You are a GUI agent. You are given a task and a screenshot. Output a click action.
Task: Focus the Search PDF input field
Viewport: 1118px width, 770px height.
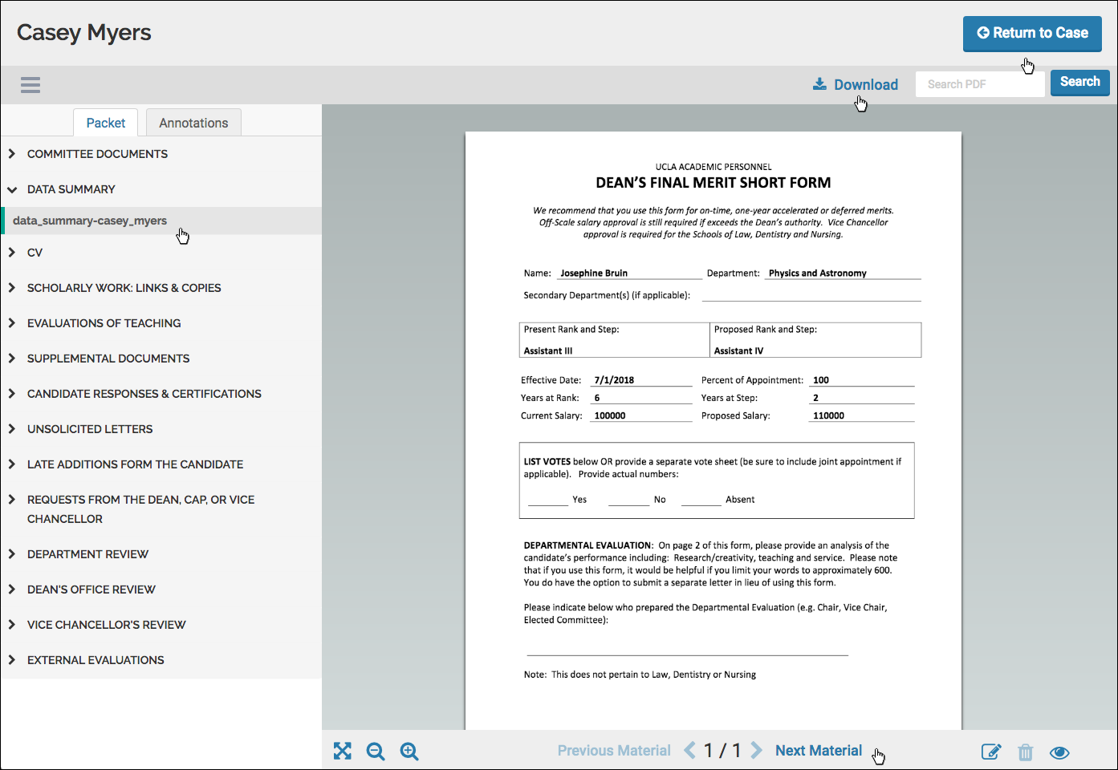980,83
